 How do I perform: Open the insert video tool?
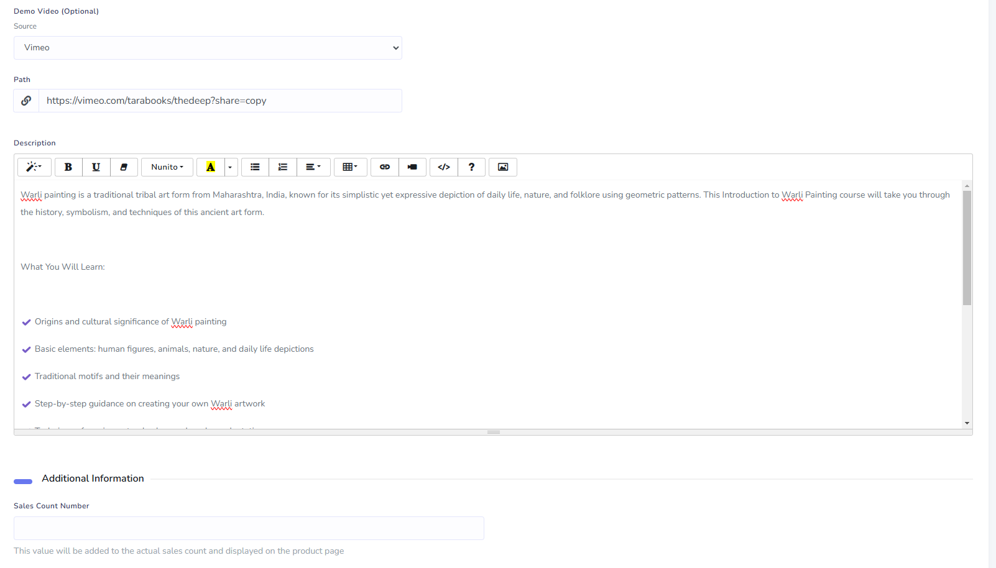tap(412, 167)
